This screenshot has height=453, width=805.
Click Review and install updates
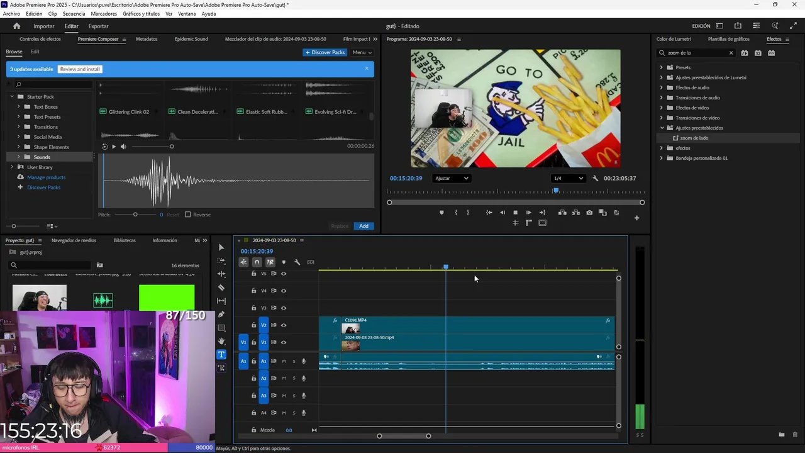click(80, 69)
